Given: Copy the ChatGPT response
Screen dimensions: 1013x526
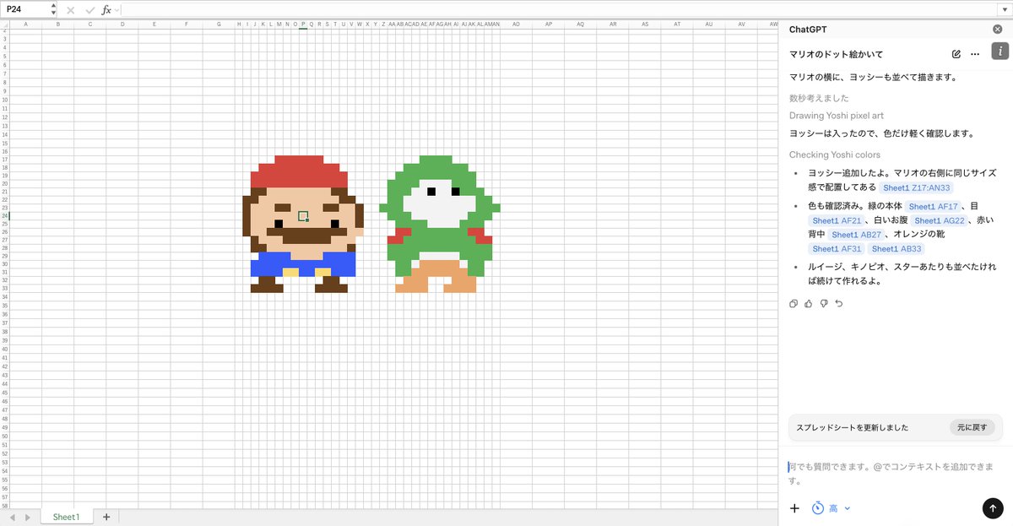Looking at the screenshot, I should point(794,303).
